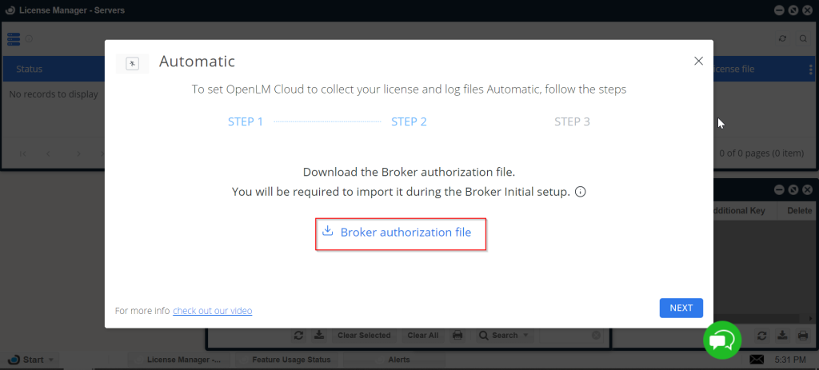
Task: Go back to STEP 1
Action: 246,122
